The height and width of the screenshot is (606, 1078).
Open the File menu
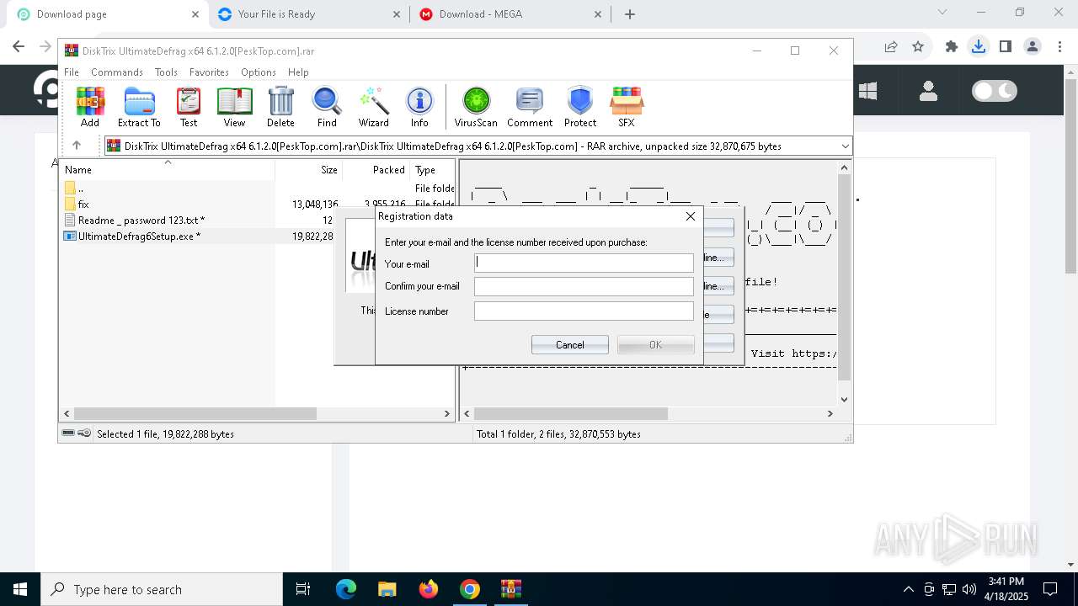click(72, 72)
